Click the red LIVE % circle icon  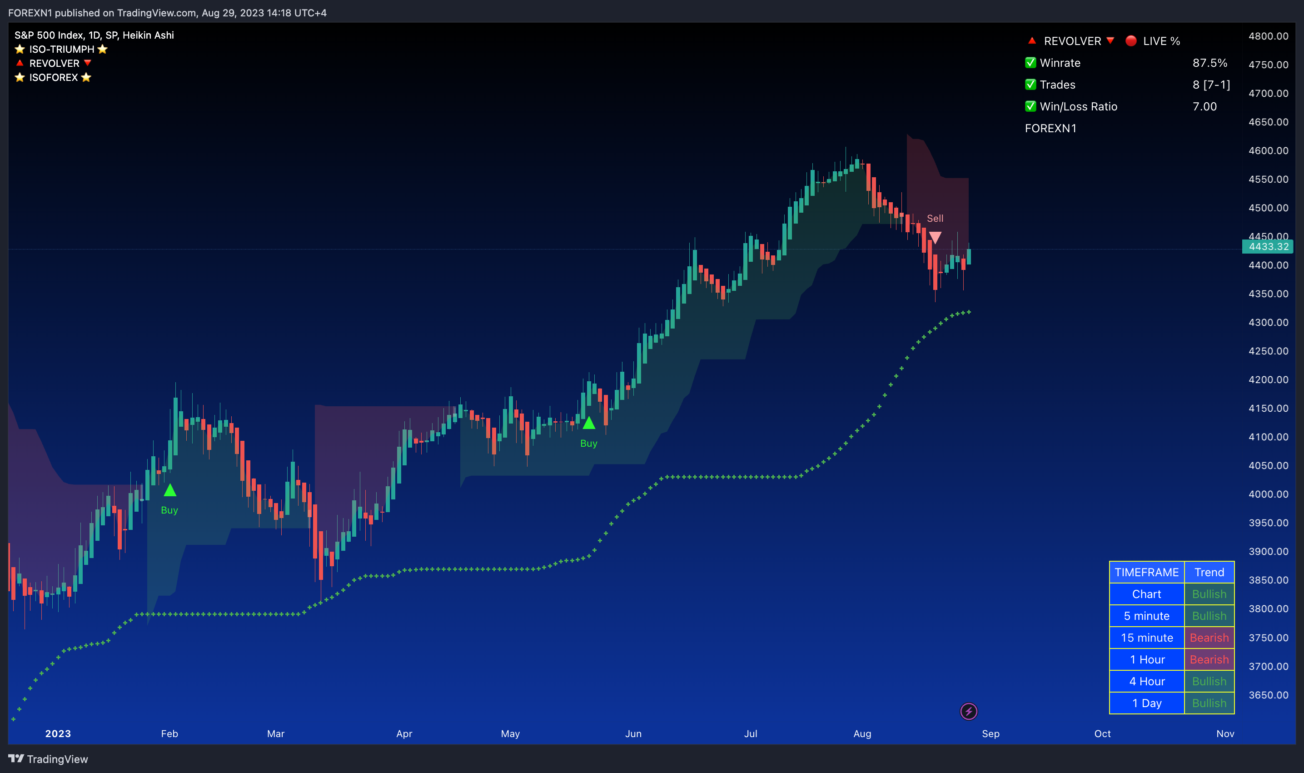(1130, 40)
